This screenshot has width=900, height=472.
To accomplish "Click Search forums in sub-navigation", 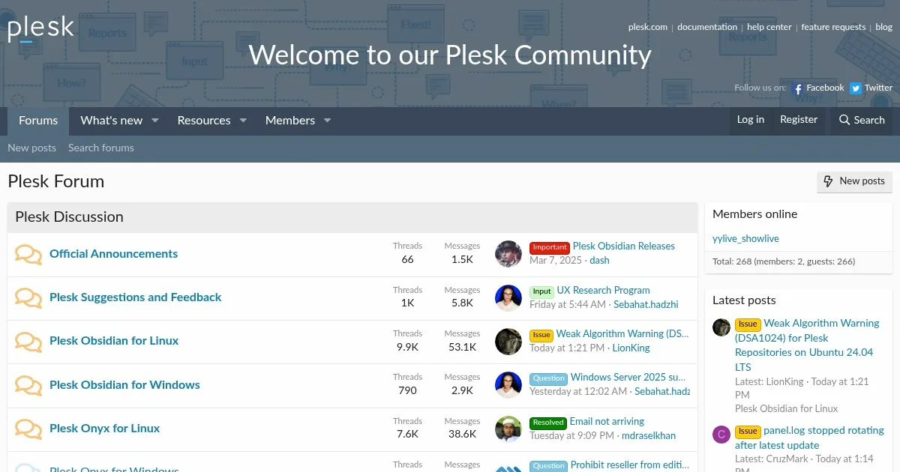I will (101, 148).
